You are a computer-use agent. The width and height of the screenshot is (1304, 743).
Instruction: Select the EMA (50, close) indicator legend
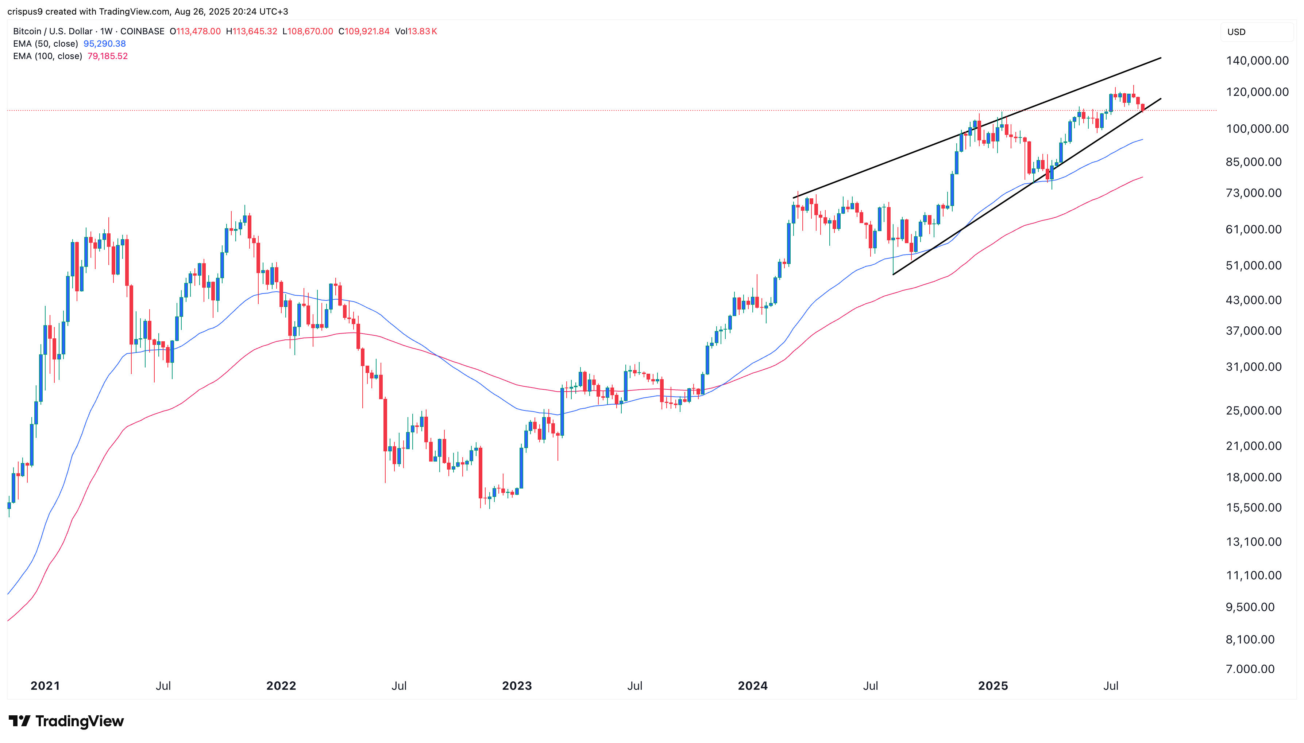[x=46, y=44]
